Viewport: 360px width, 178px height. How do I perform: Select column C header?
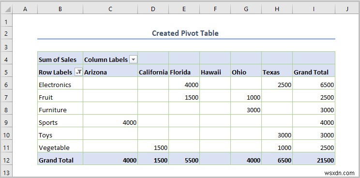coord(110,9)
